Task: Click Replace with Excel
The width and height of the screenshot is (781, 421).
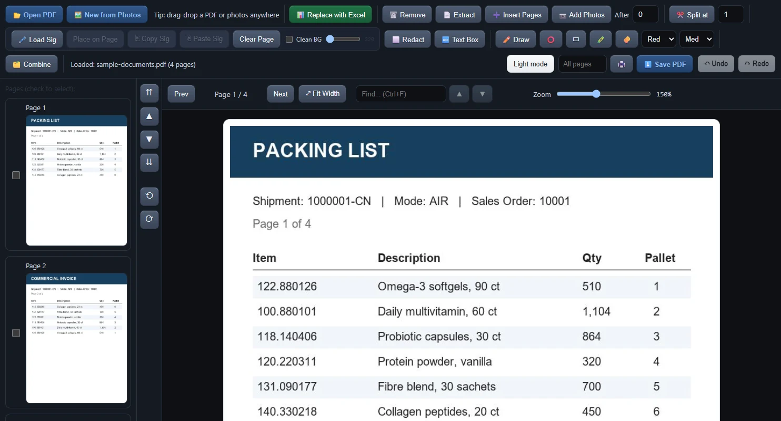Action: tap(331, 15)
